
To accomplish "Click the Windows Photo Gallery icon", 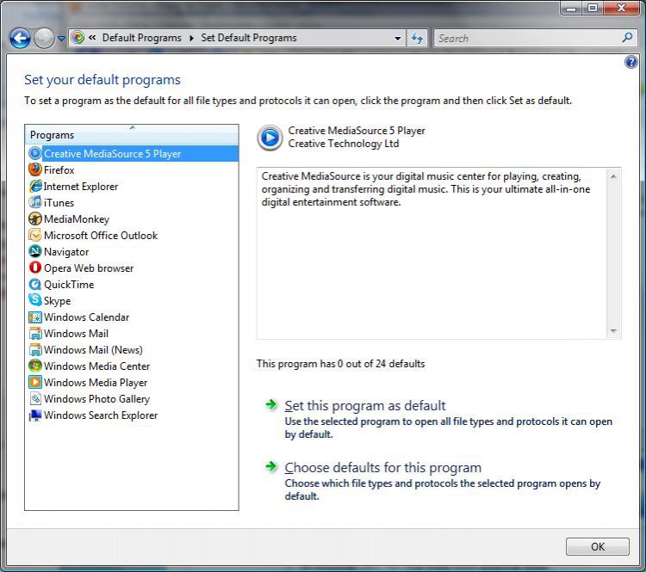I will pos(35,398).
